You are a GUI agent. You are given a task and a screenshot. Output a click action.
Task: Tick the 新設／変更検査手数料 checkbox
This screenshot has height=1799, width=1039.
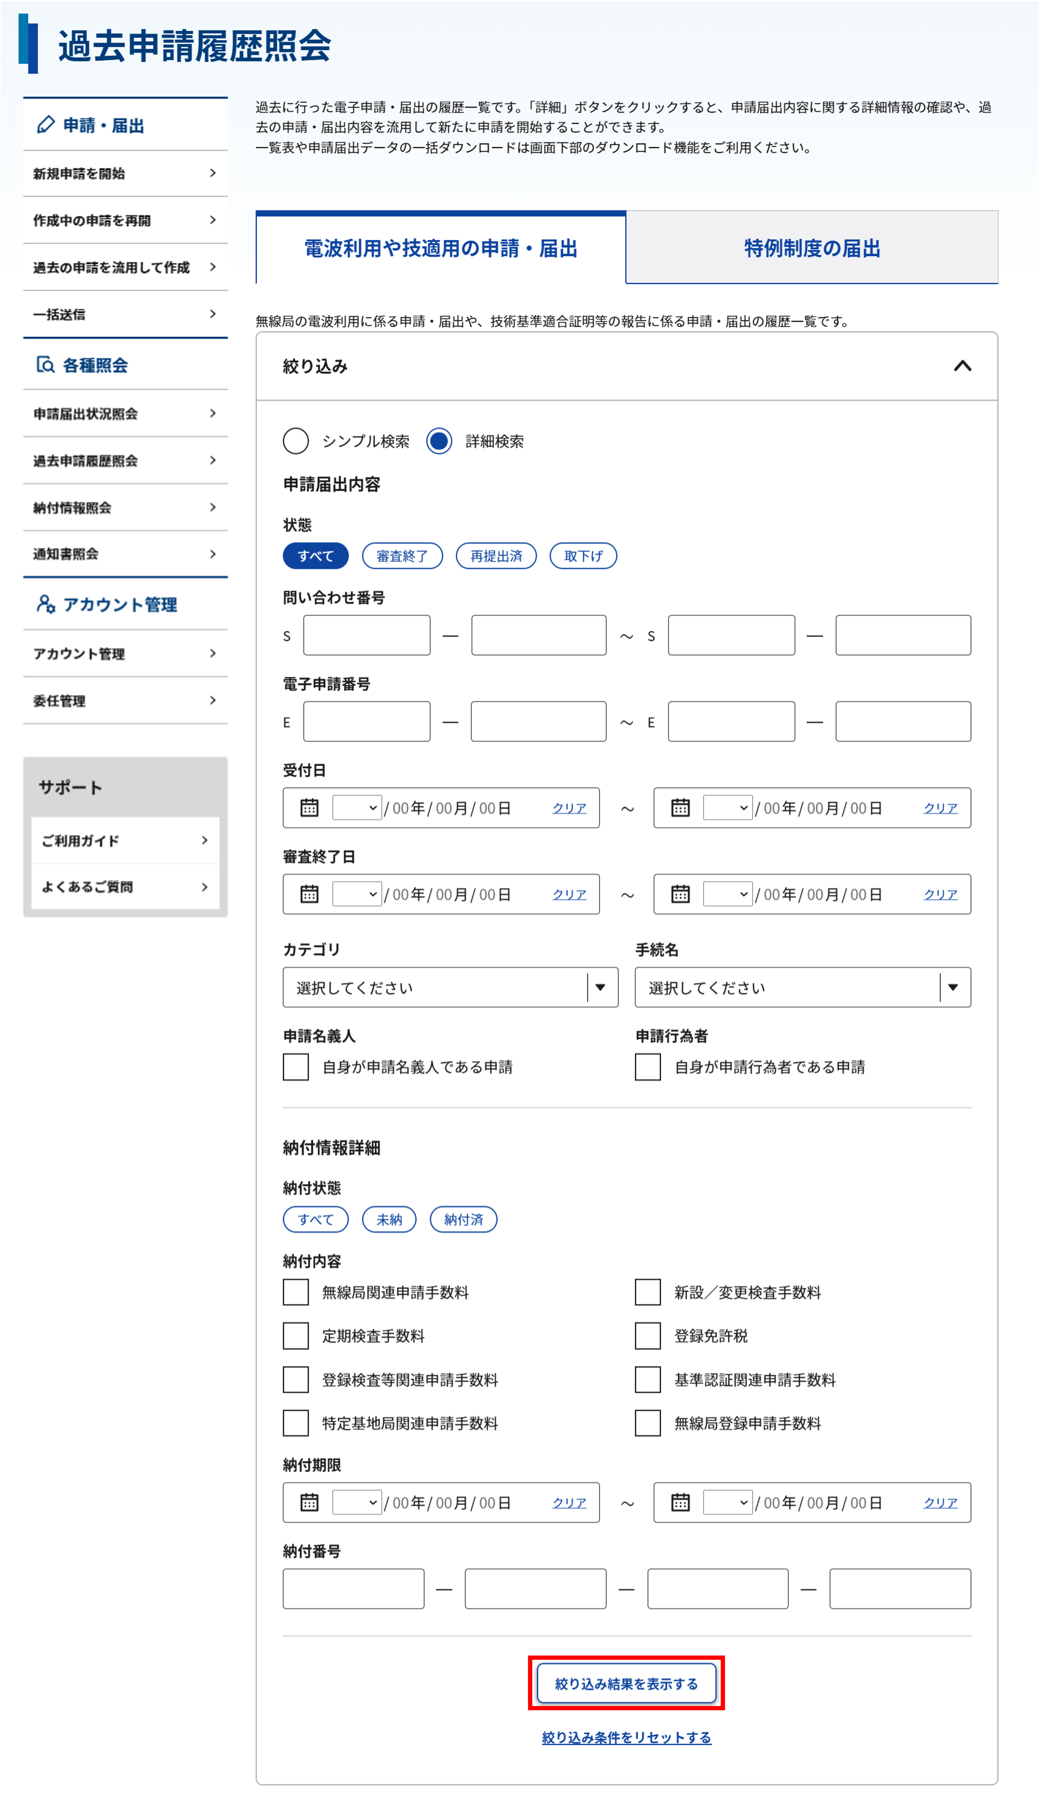[x=648, y=1292]
